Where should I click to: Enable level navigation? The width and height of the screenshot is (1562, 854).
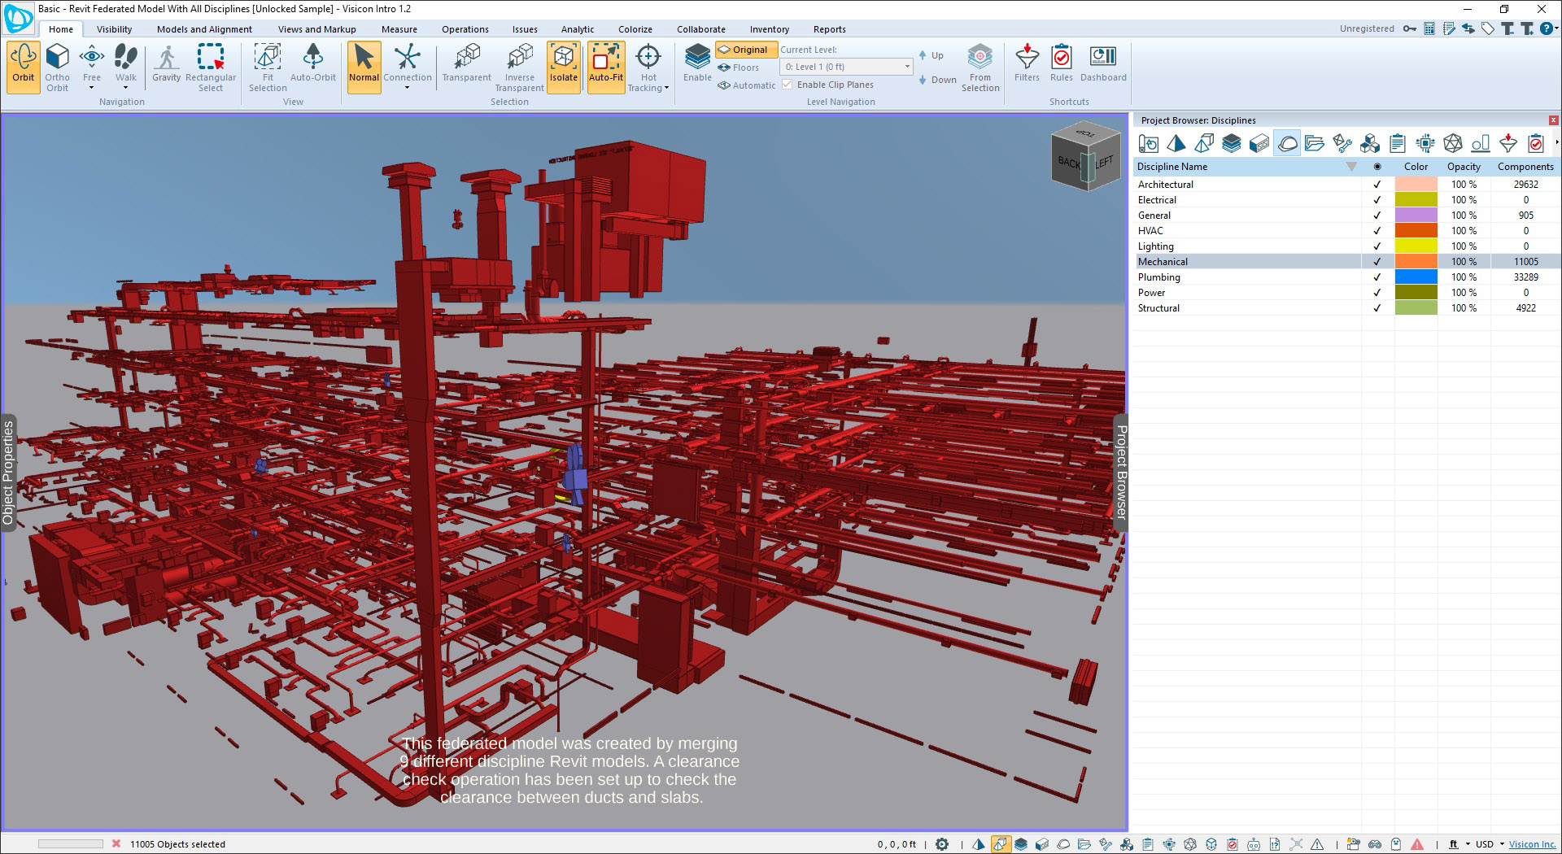pyautogui.click(x=697, y=63)
